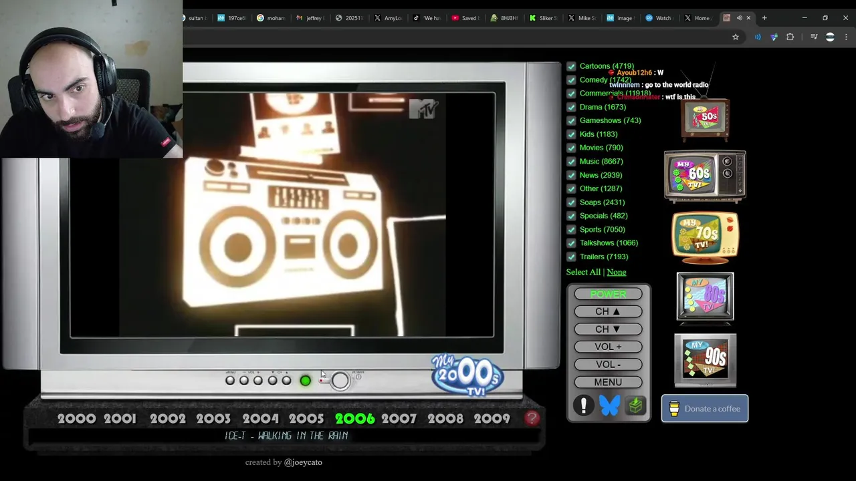
Task: Uncheck the News category
Action: coord(571,175)
